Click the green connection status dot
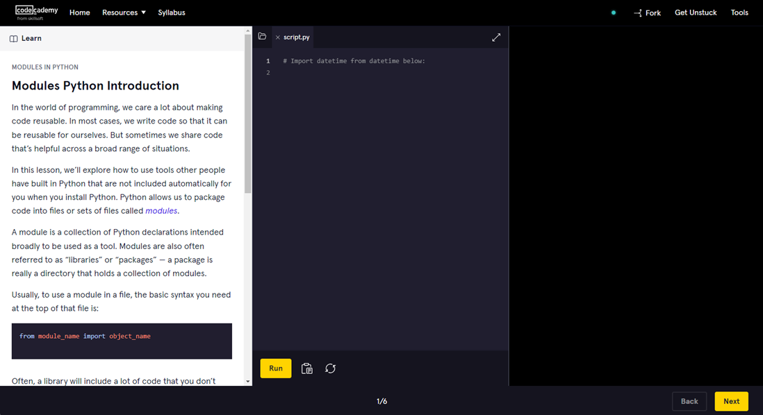This screenshot has width=763, height=415. (613, 12)
